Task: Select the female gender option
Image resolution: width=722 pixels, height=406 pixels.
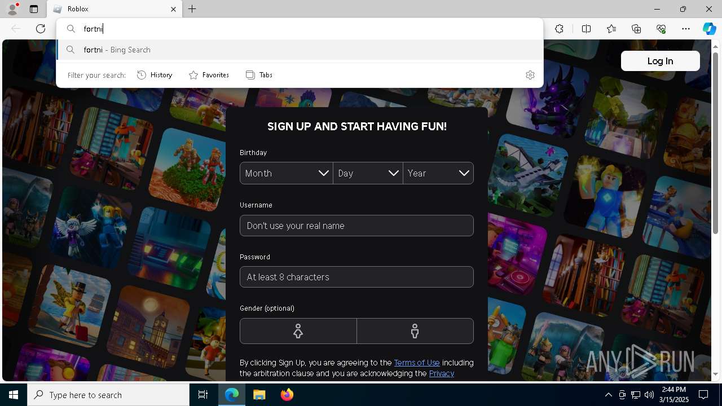Action: [298, 331]
